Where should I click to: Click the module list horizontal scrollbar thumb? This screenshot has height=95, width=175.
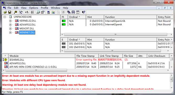pos(36,70)
